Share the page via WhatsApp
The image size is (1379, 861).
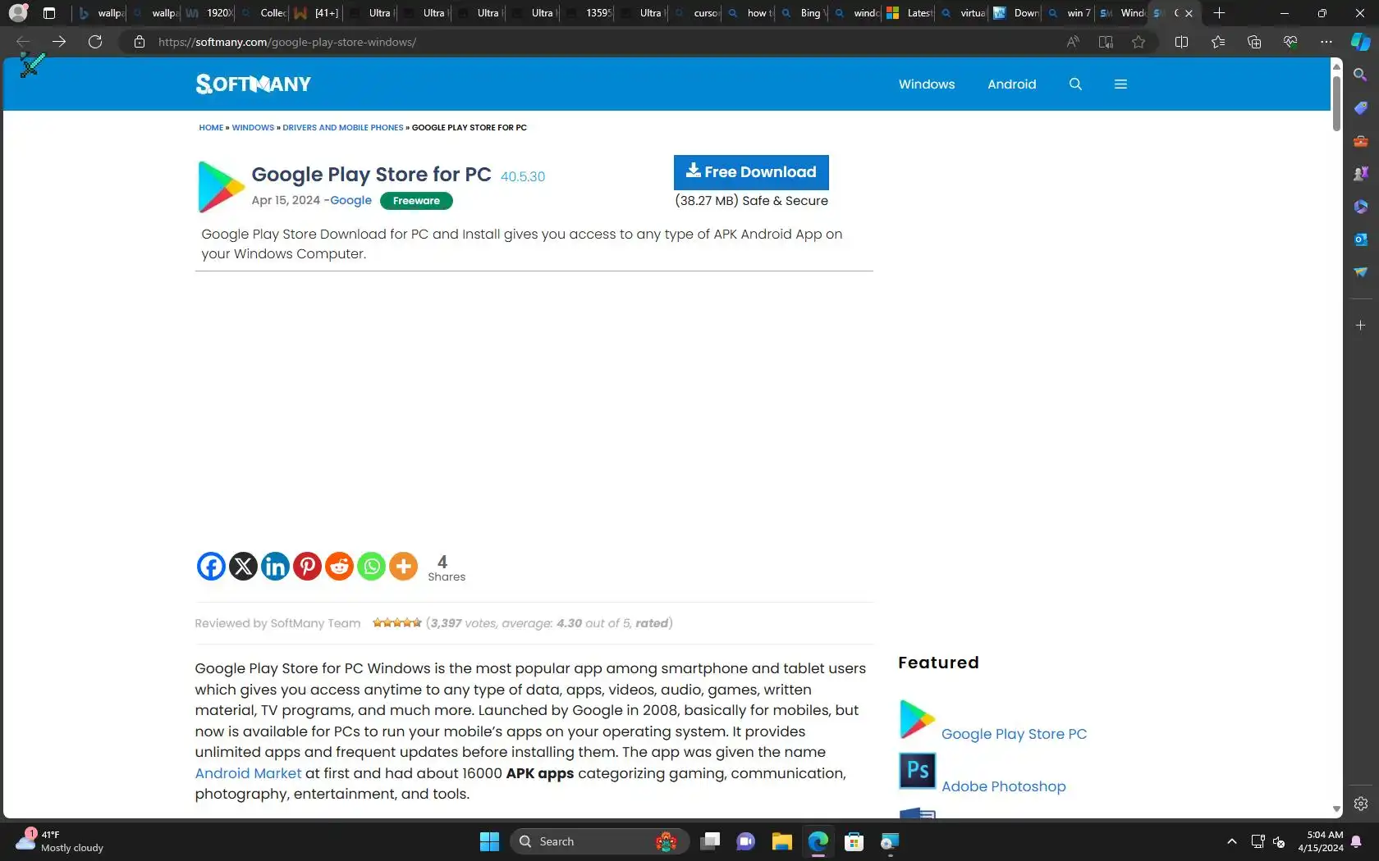[371, 566]
